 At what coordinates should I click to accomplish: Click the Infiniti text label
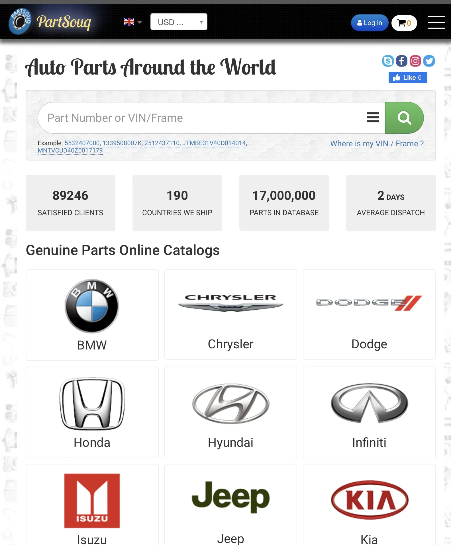[369, 443]
